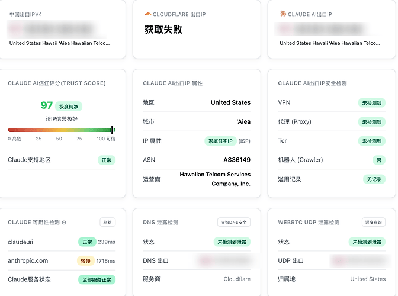Click the VPN 未检测到 status badge
The height and width of the screenshot is (296, 398).
point(371,103)
